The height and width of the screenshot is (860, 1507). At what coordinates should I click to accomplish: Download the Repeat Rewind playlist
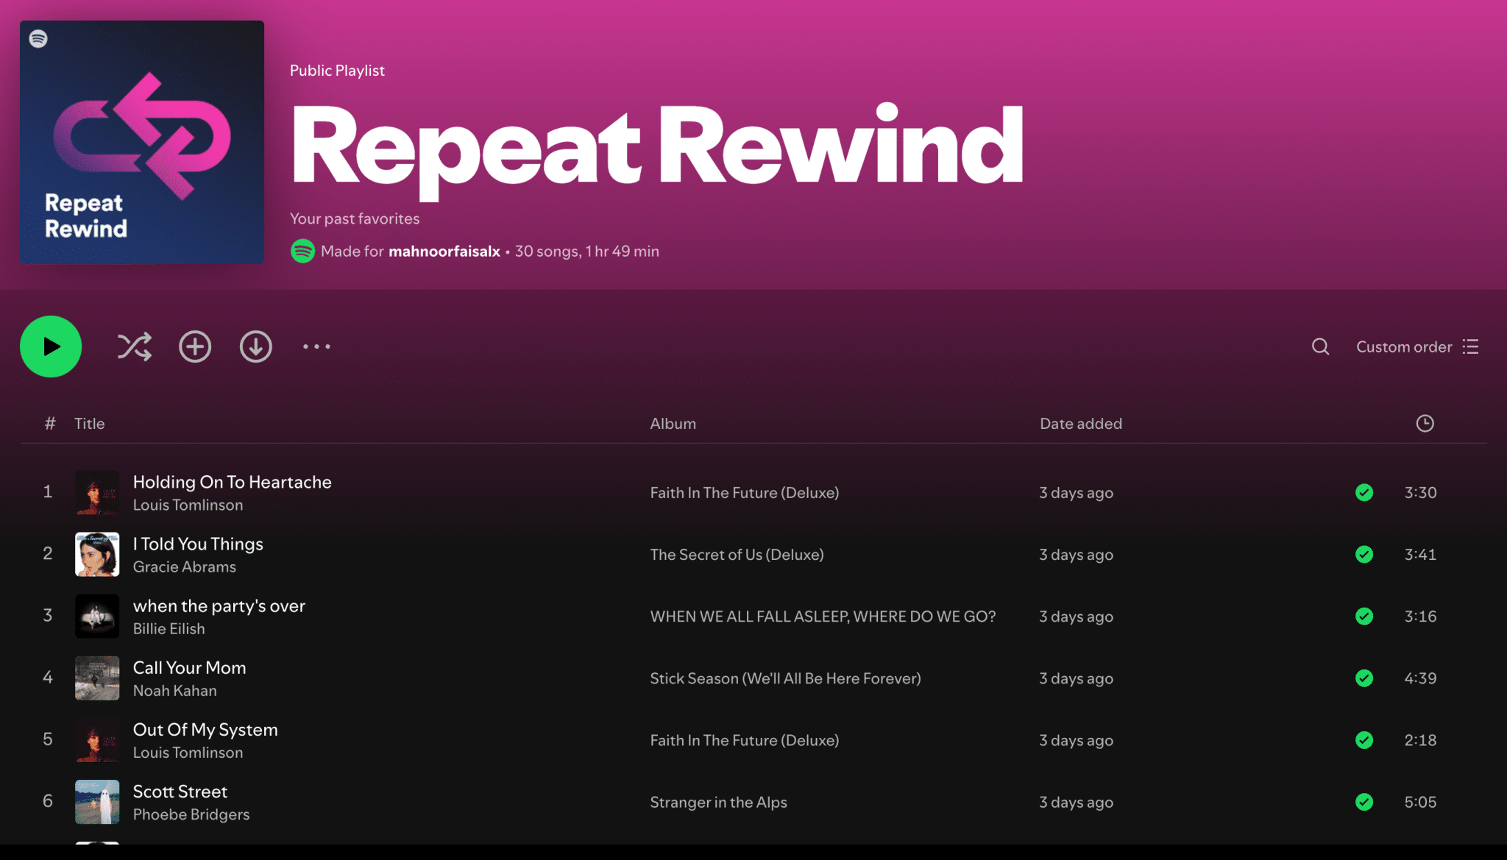coord(255,347)
